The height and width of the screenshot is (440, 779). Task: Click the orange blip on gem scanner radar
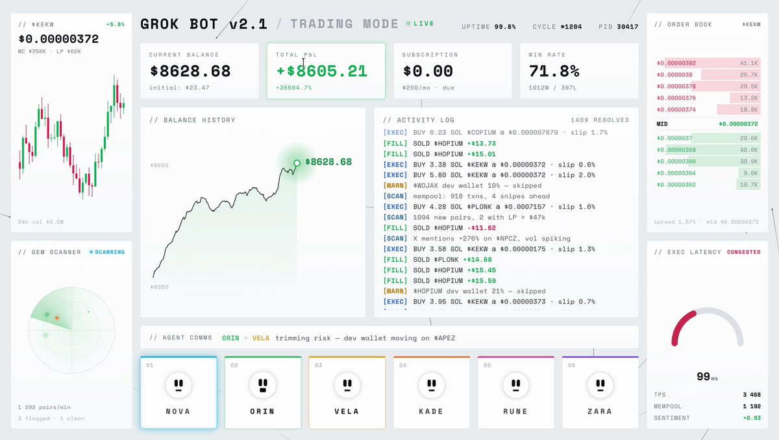tap(57, 318)
